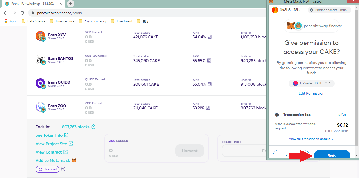Expand View full transaction details
Image resolution: width=359 pixels, height=178 pixels.
click(x=311, y=139)
